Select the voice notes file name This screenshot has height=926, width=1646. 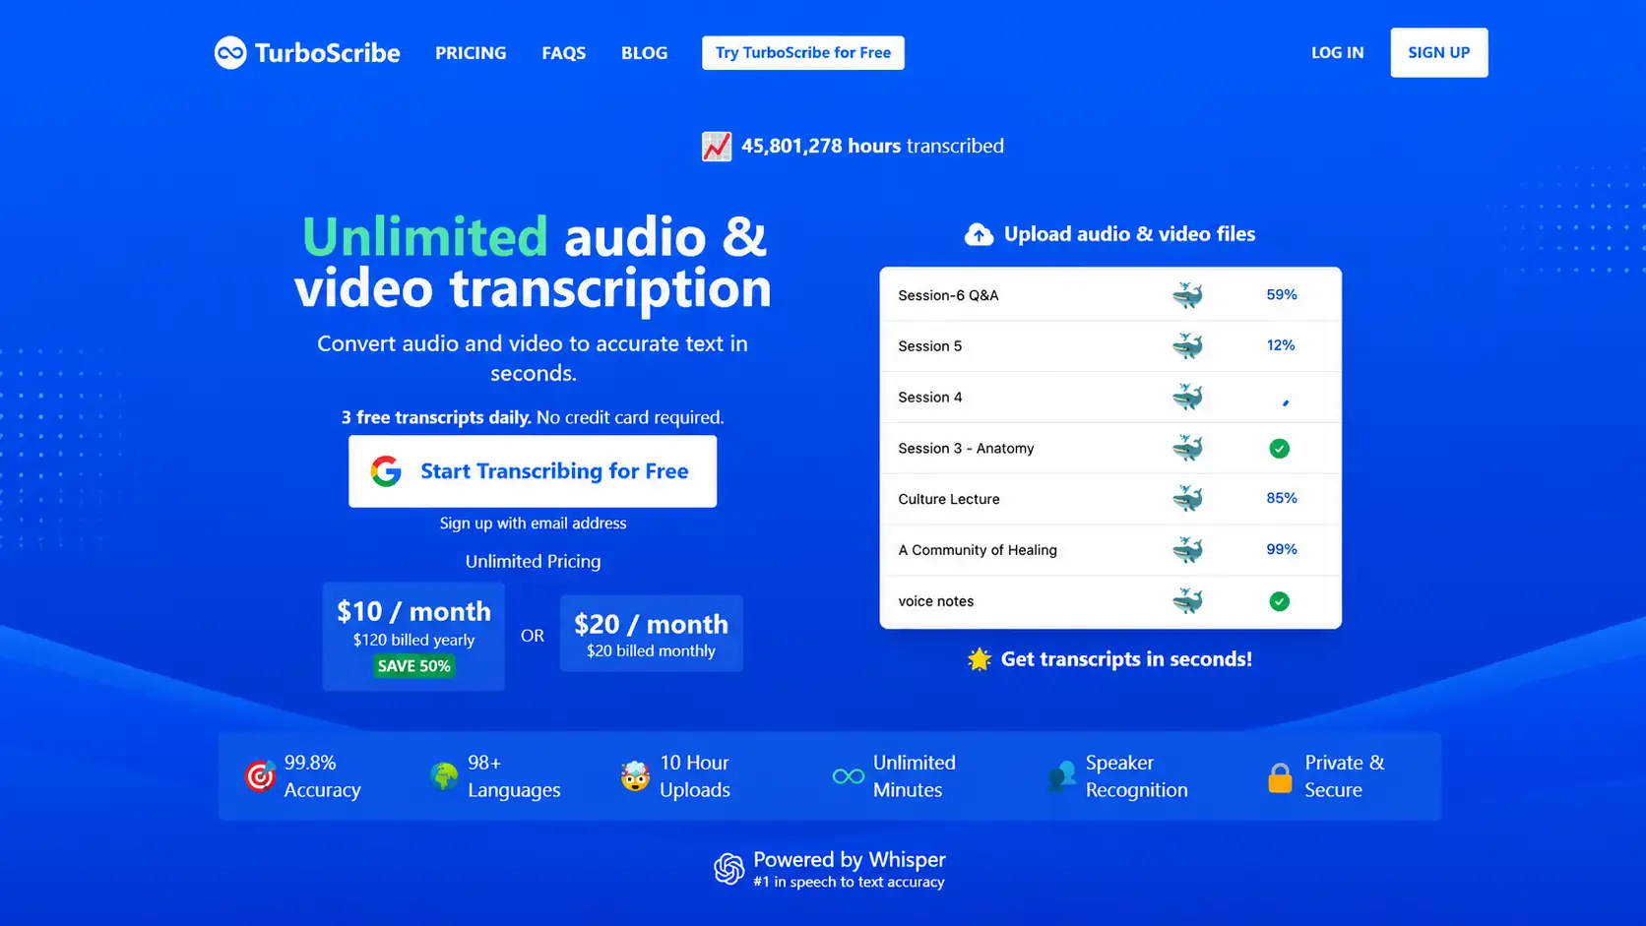(935, 601)
